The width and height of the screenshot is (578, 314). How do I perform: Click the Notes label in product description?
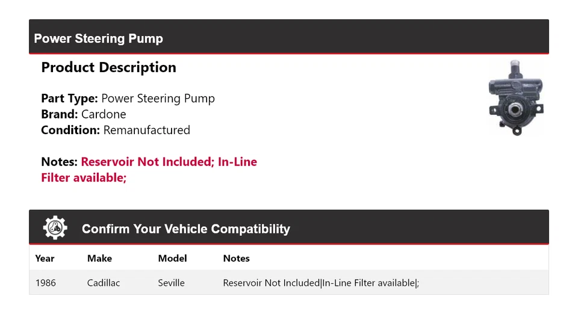pos(59,162)
